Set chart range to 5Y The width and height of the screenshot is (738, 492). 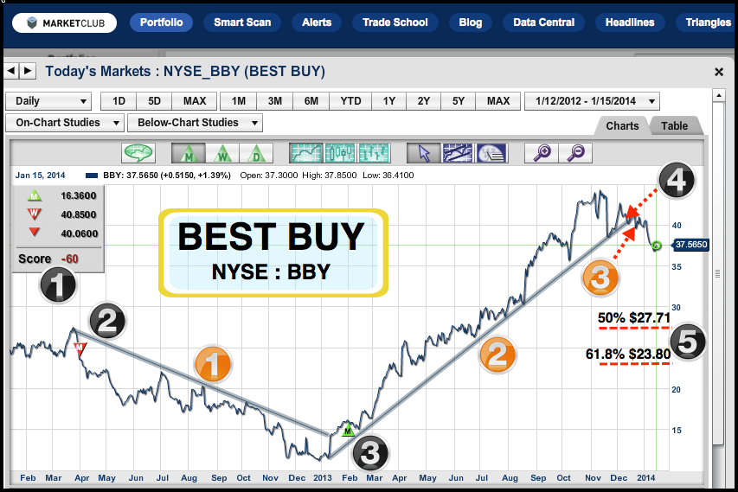[459, 101]
